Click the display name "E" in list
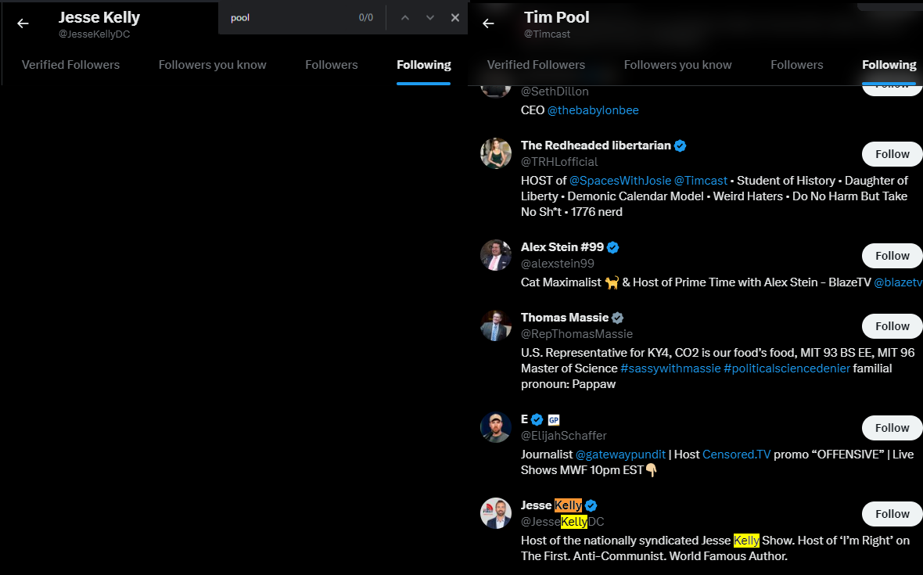The width and height of the screenshot is (923, 575). pyautogui.click(x=525, y=419)
